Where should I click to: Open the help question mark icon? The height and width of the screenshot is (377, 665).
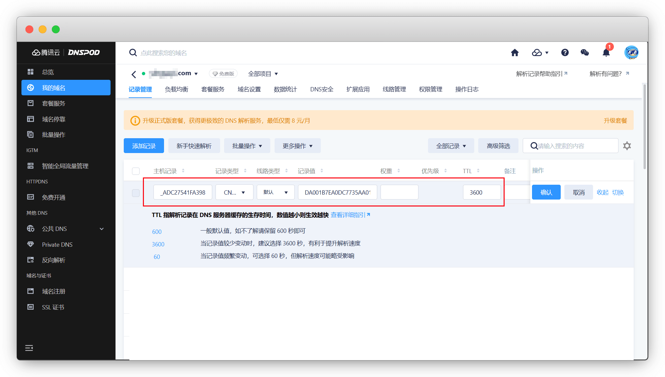point(565,53)
